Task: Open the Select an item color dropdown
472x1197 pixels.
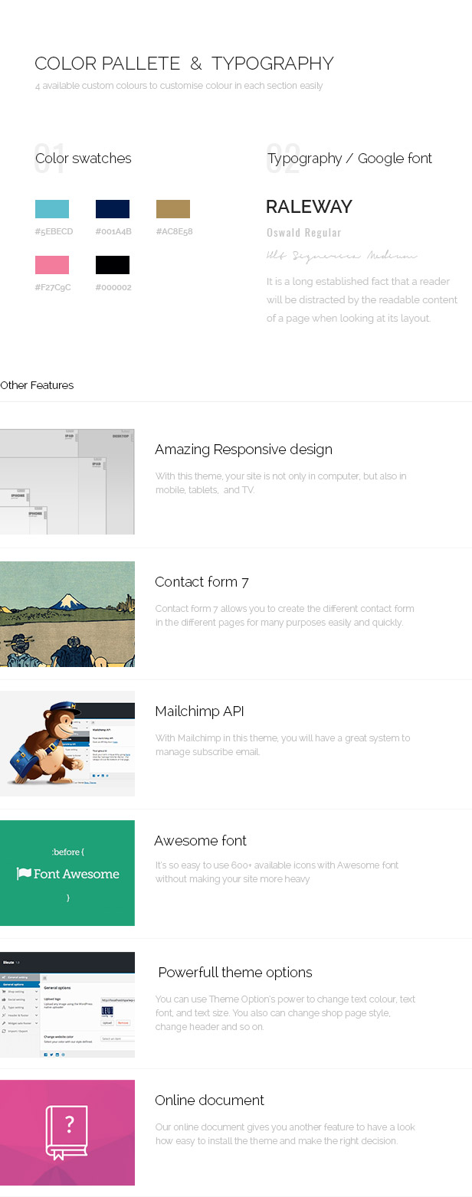Action: (x=117, y=1038)
